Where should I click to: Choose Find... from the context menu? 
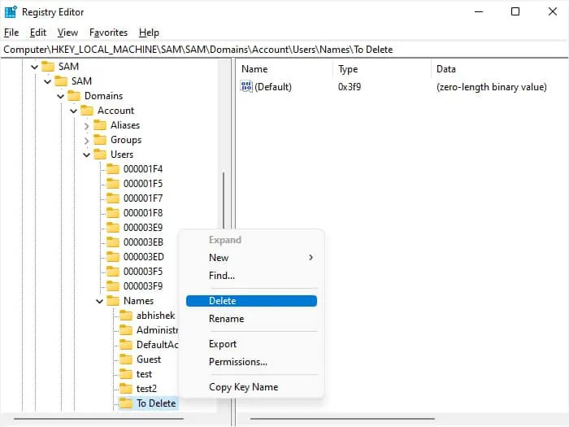pyautogui.click(x=251, y=275)
